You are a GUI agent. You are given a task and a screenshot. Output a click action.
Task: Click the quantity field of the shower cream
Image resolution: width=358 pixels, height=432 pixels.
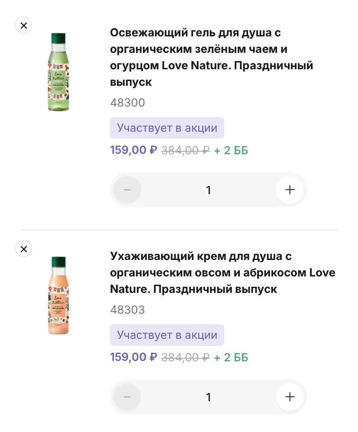[208, 397]
